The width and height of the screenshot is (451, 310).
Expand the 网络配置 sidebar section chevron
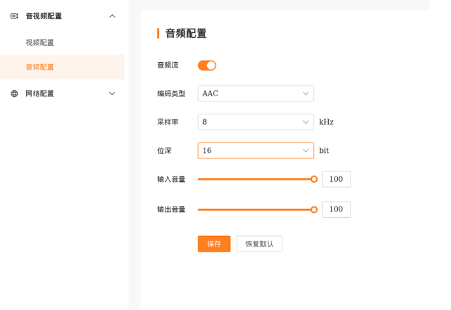112,94
